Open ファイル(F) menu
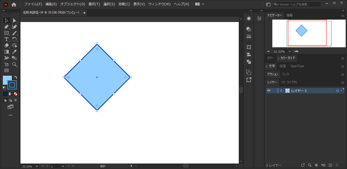 [33, 4]
